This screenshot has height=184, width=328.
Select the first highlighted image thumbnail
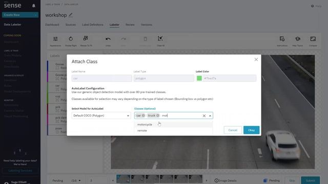pyautogui.click(x=123, y=179)
